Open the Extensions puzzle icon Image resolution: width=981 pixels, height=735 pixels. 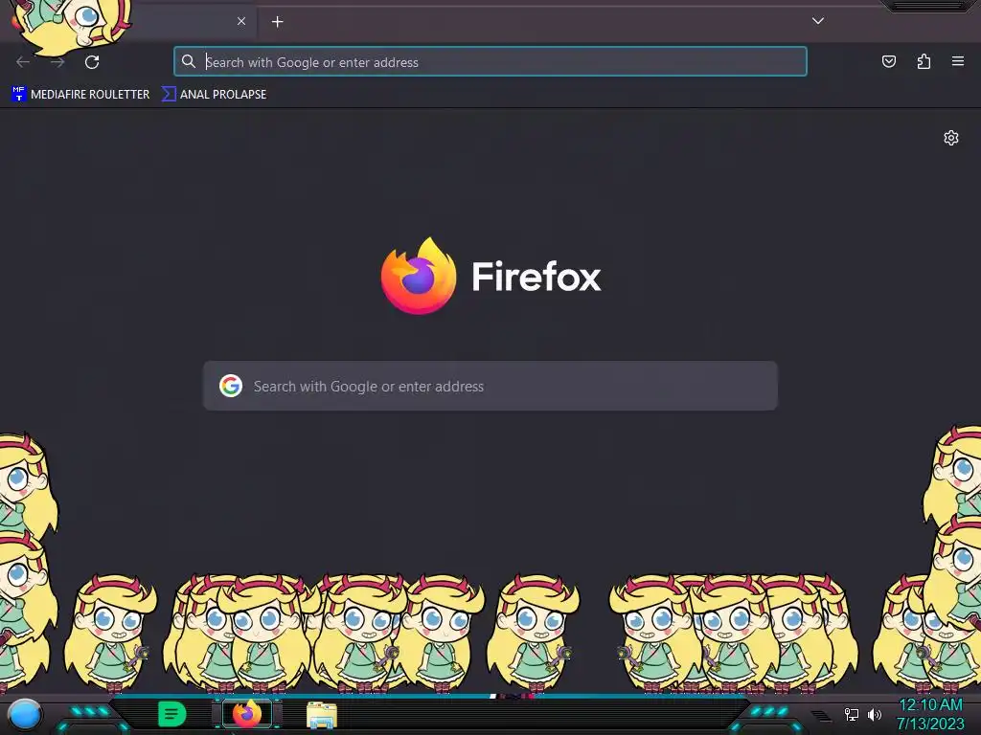pyautogui.click(x=924, y=61)
